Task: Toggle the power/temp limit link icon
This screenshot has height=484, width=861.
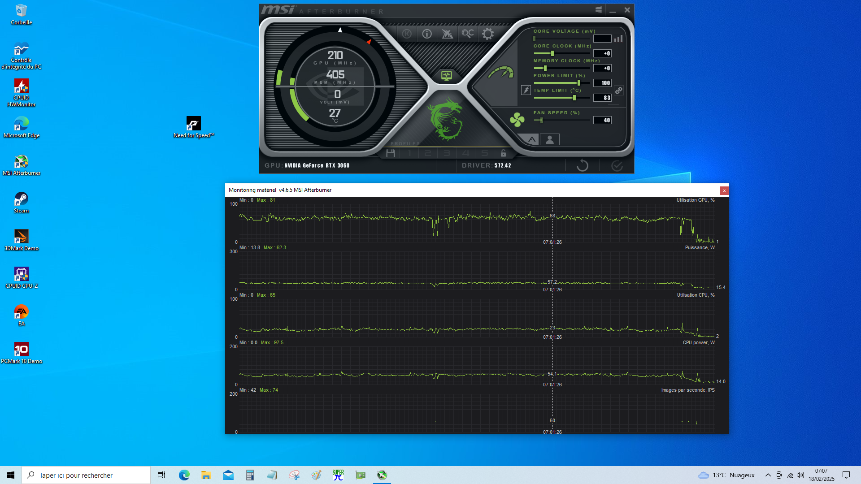Action: click(x=618, y=91)
